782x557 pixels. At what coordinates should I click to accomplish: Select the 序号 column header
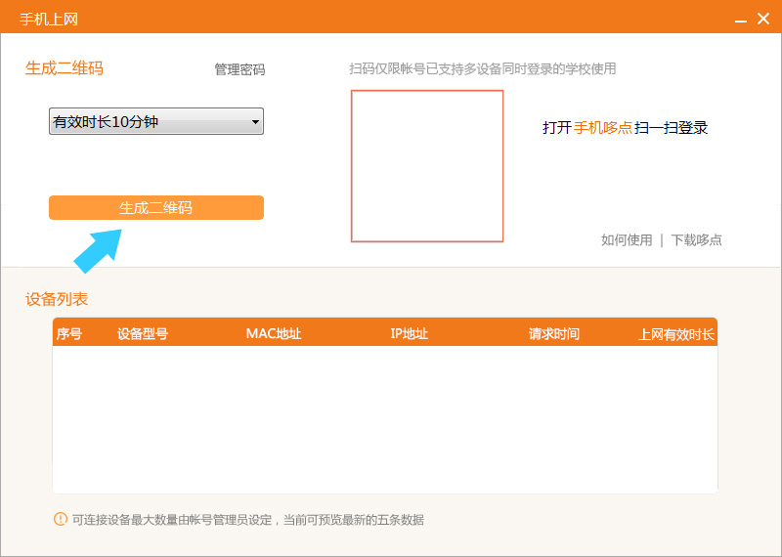[x=68, y=334]
